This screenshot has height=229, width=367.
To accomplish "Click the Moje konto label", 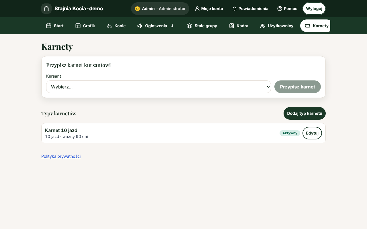I will pyautogui.click(x=212, y=9).
